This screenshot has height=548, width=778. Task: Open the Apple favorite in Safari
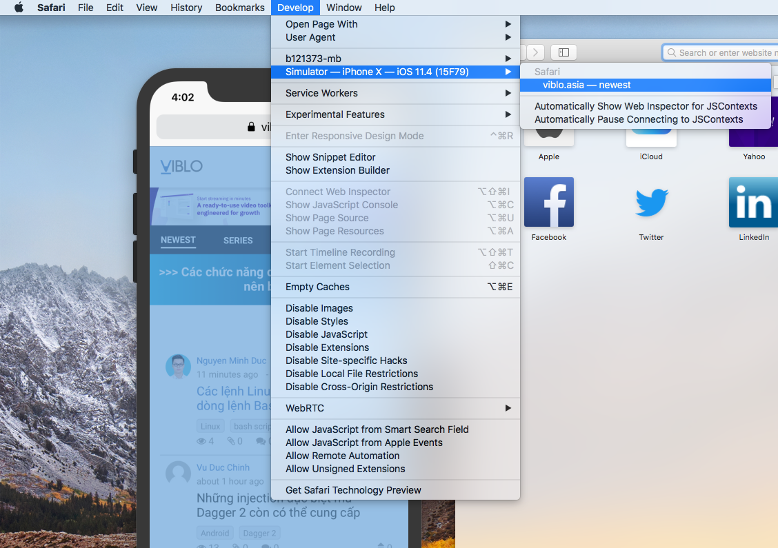[x=549, y=137]
